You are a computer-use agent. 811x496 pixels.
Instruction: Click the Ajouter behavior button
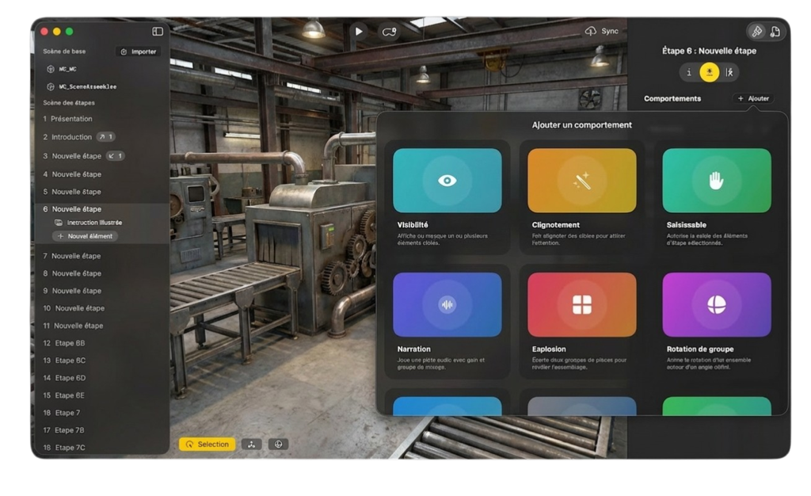(x=753, y=98)
